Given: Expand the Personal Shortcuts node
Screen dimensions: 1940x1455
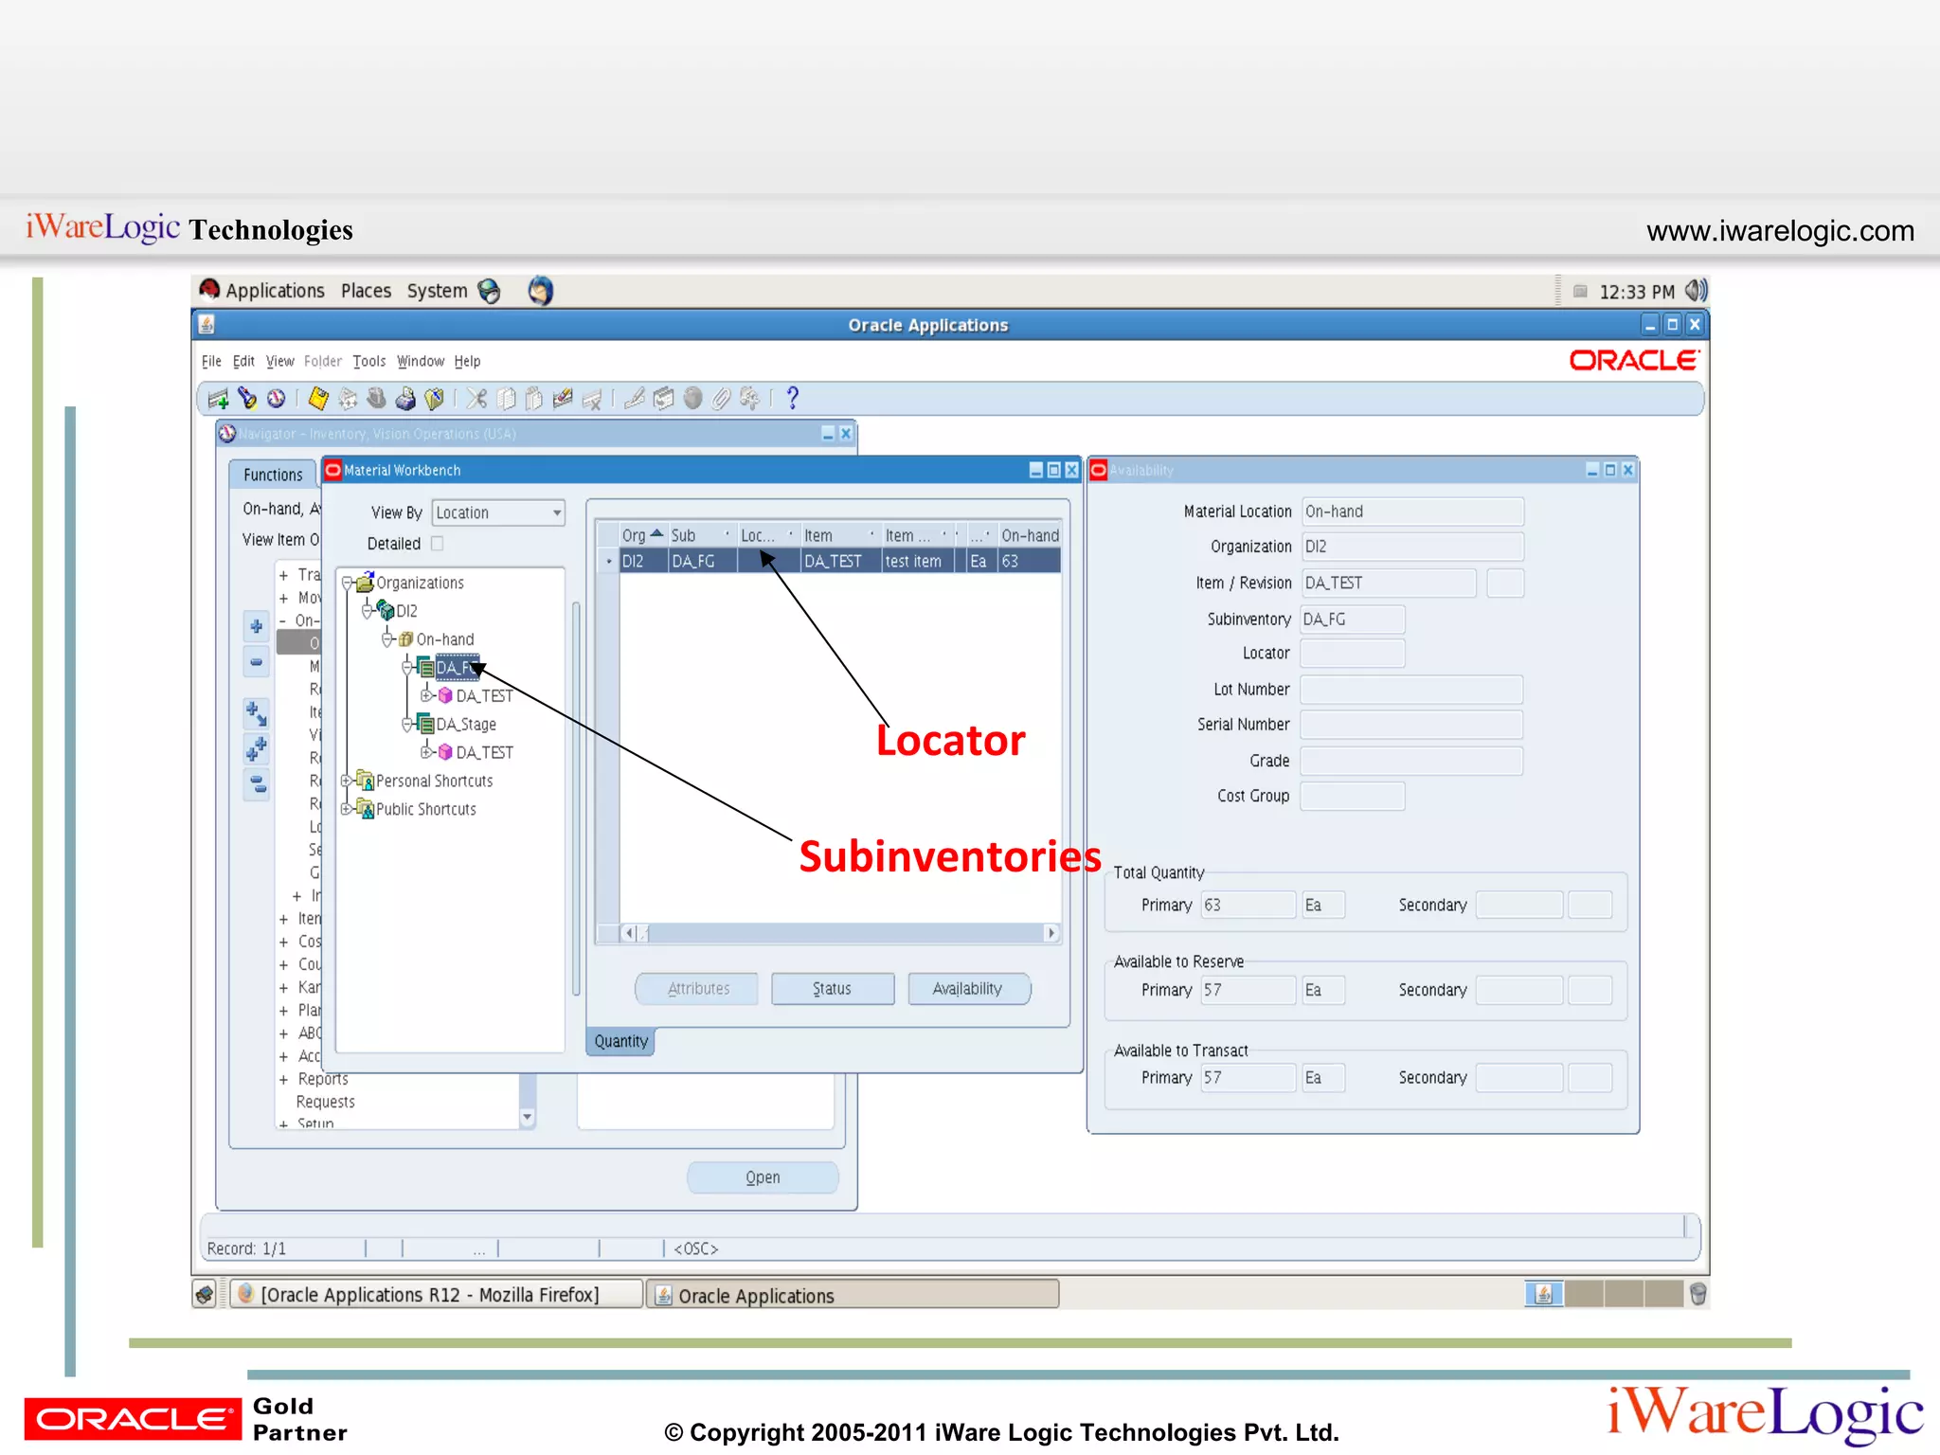Looking at the screenshot, I should point(348,781).
